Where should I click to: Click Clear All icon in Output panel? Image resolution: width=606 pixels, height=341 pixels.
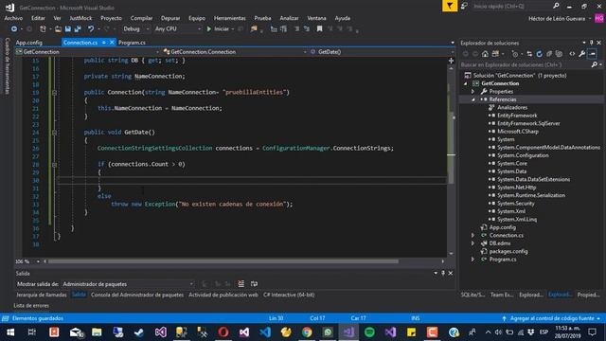[241, 284]
